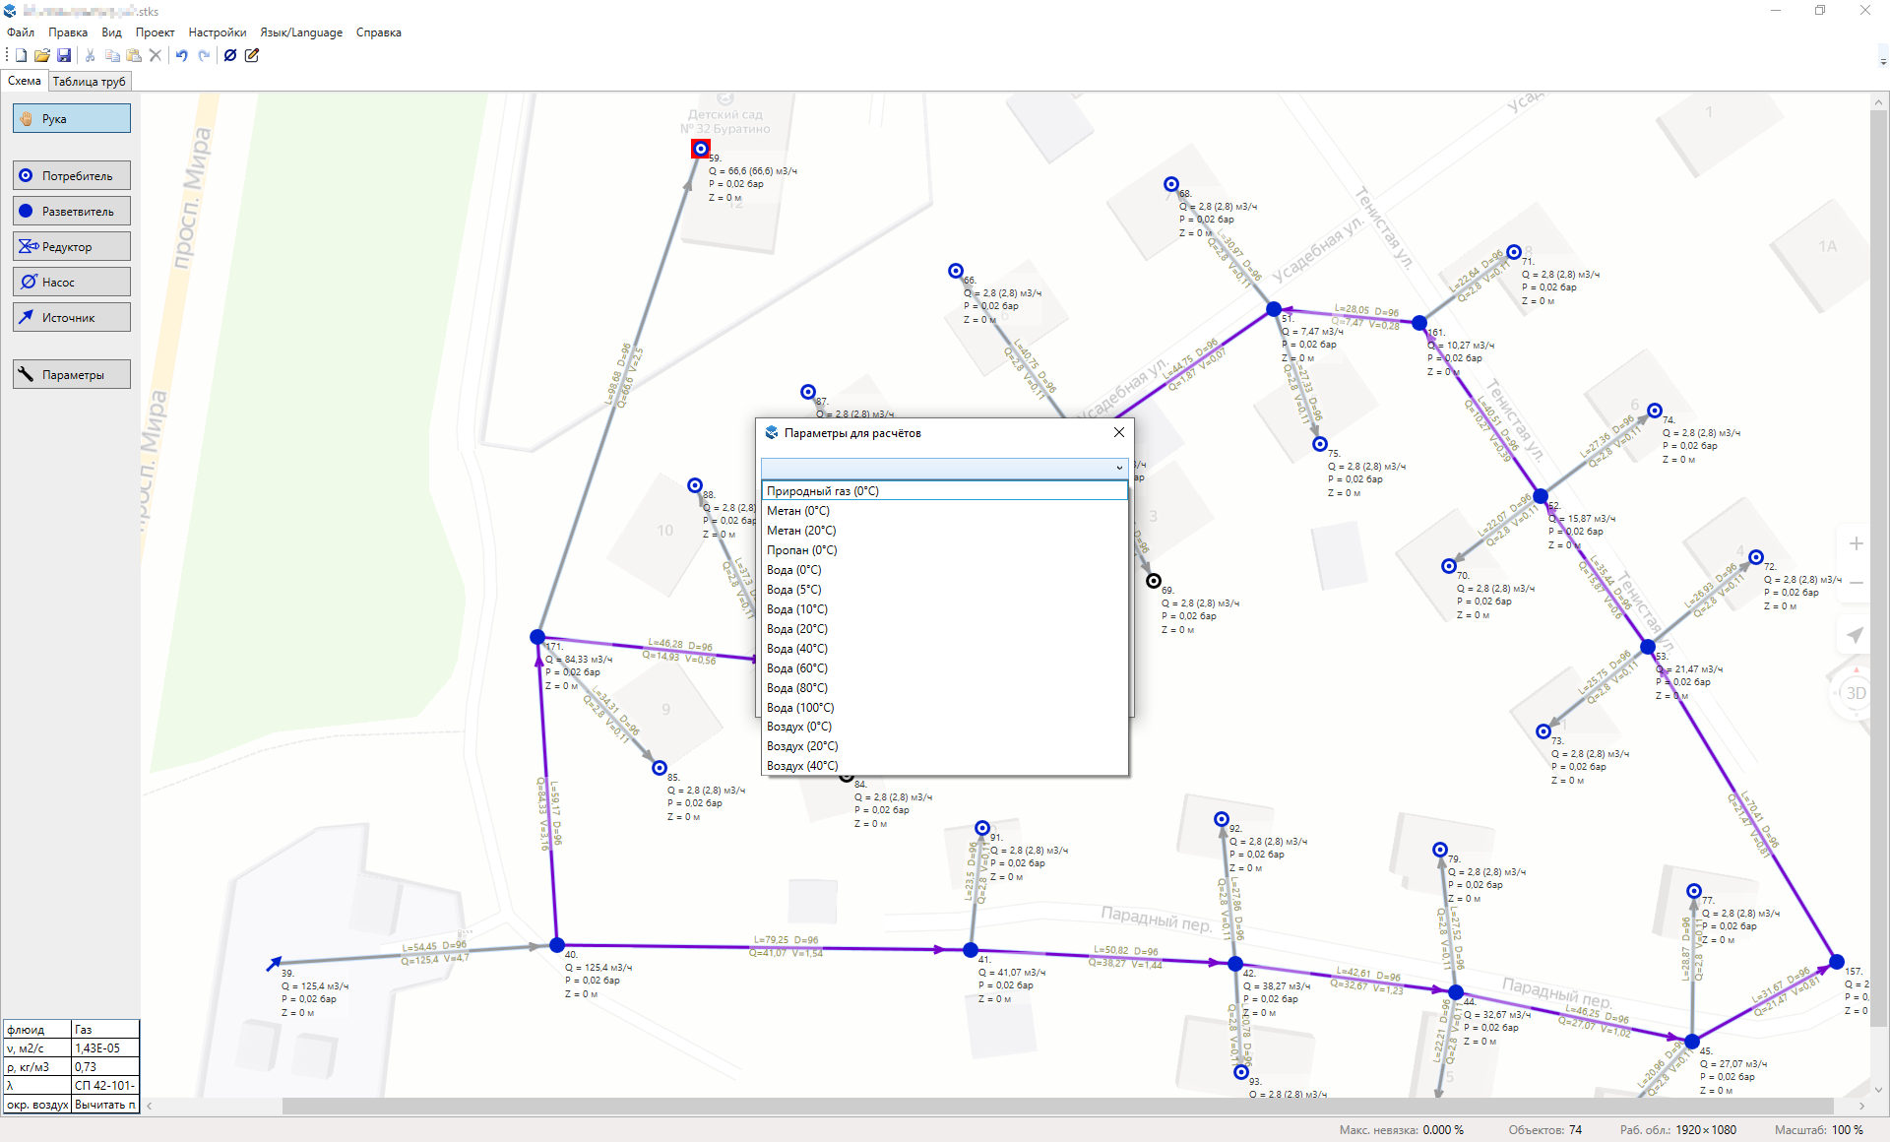
Task: Save project with floppy disk icon
Action: click(64, 55)
